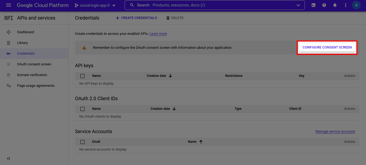366x165 pixels.
Task: Open the user account avatar
Action: 356,5
